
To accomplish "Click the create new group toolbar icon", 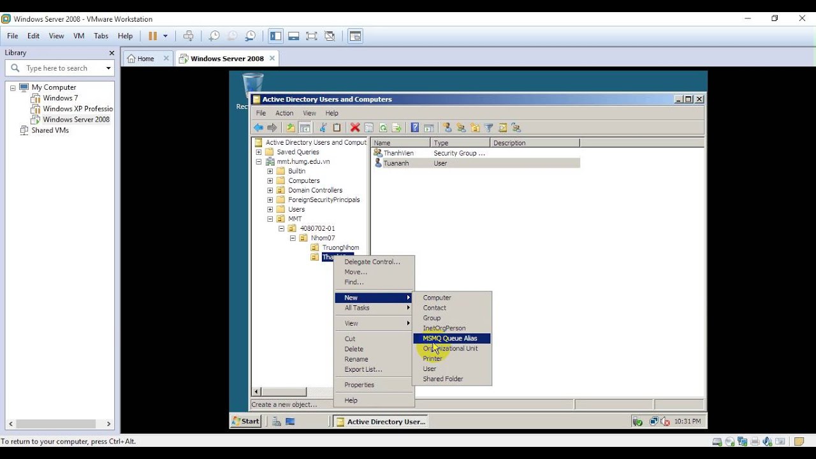I will coord(461,127).
